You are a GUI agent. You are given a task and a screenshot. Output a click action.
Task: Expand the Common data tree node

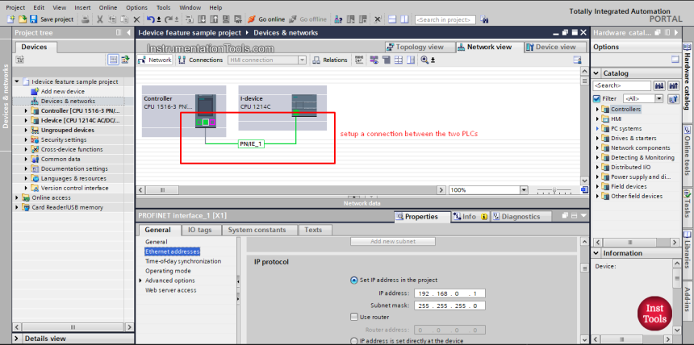tap(26, 159)
